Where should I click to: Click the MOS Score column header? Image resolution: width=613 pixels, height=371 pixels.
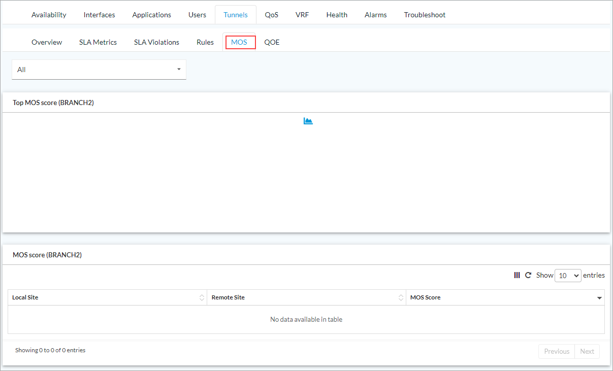click(505, 297)
